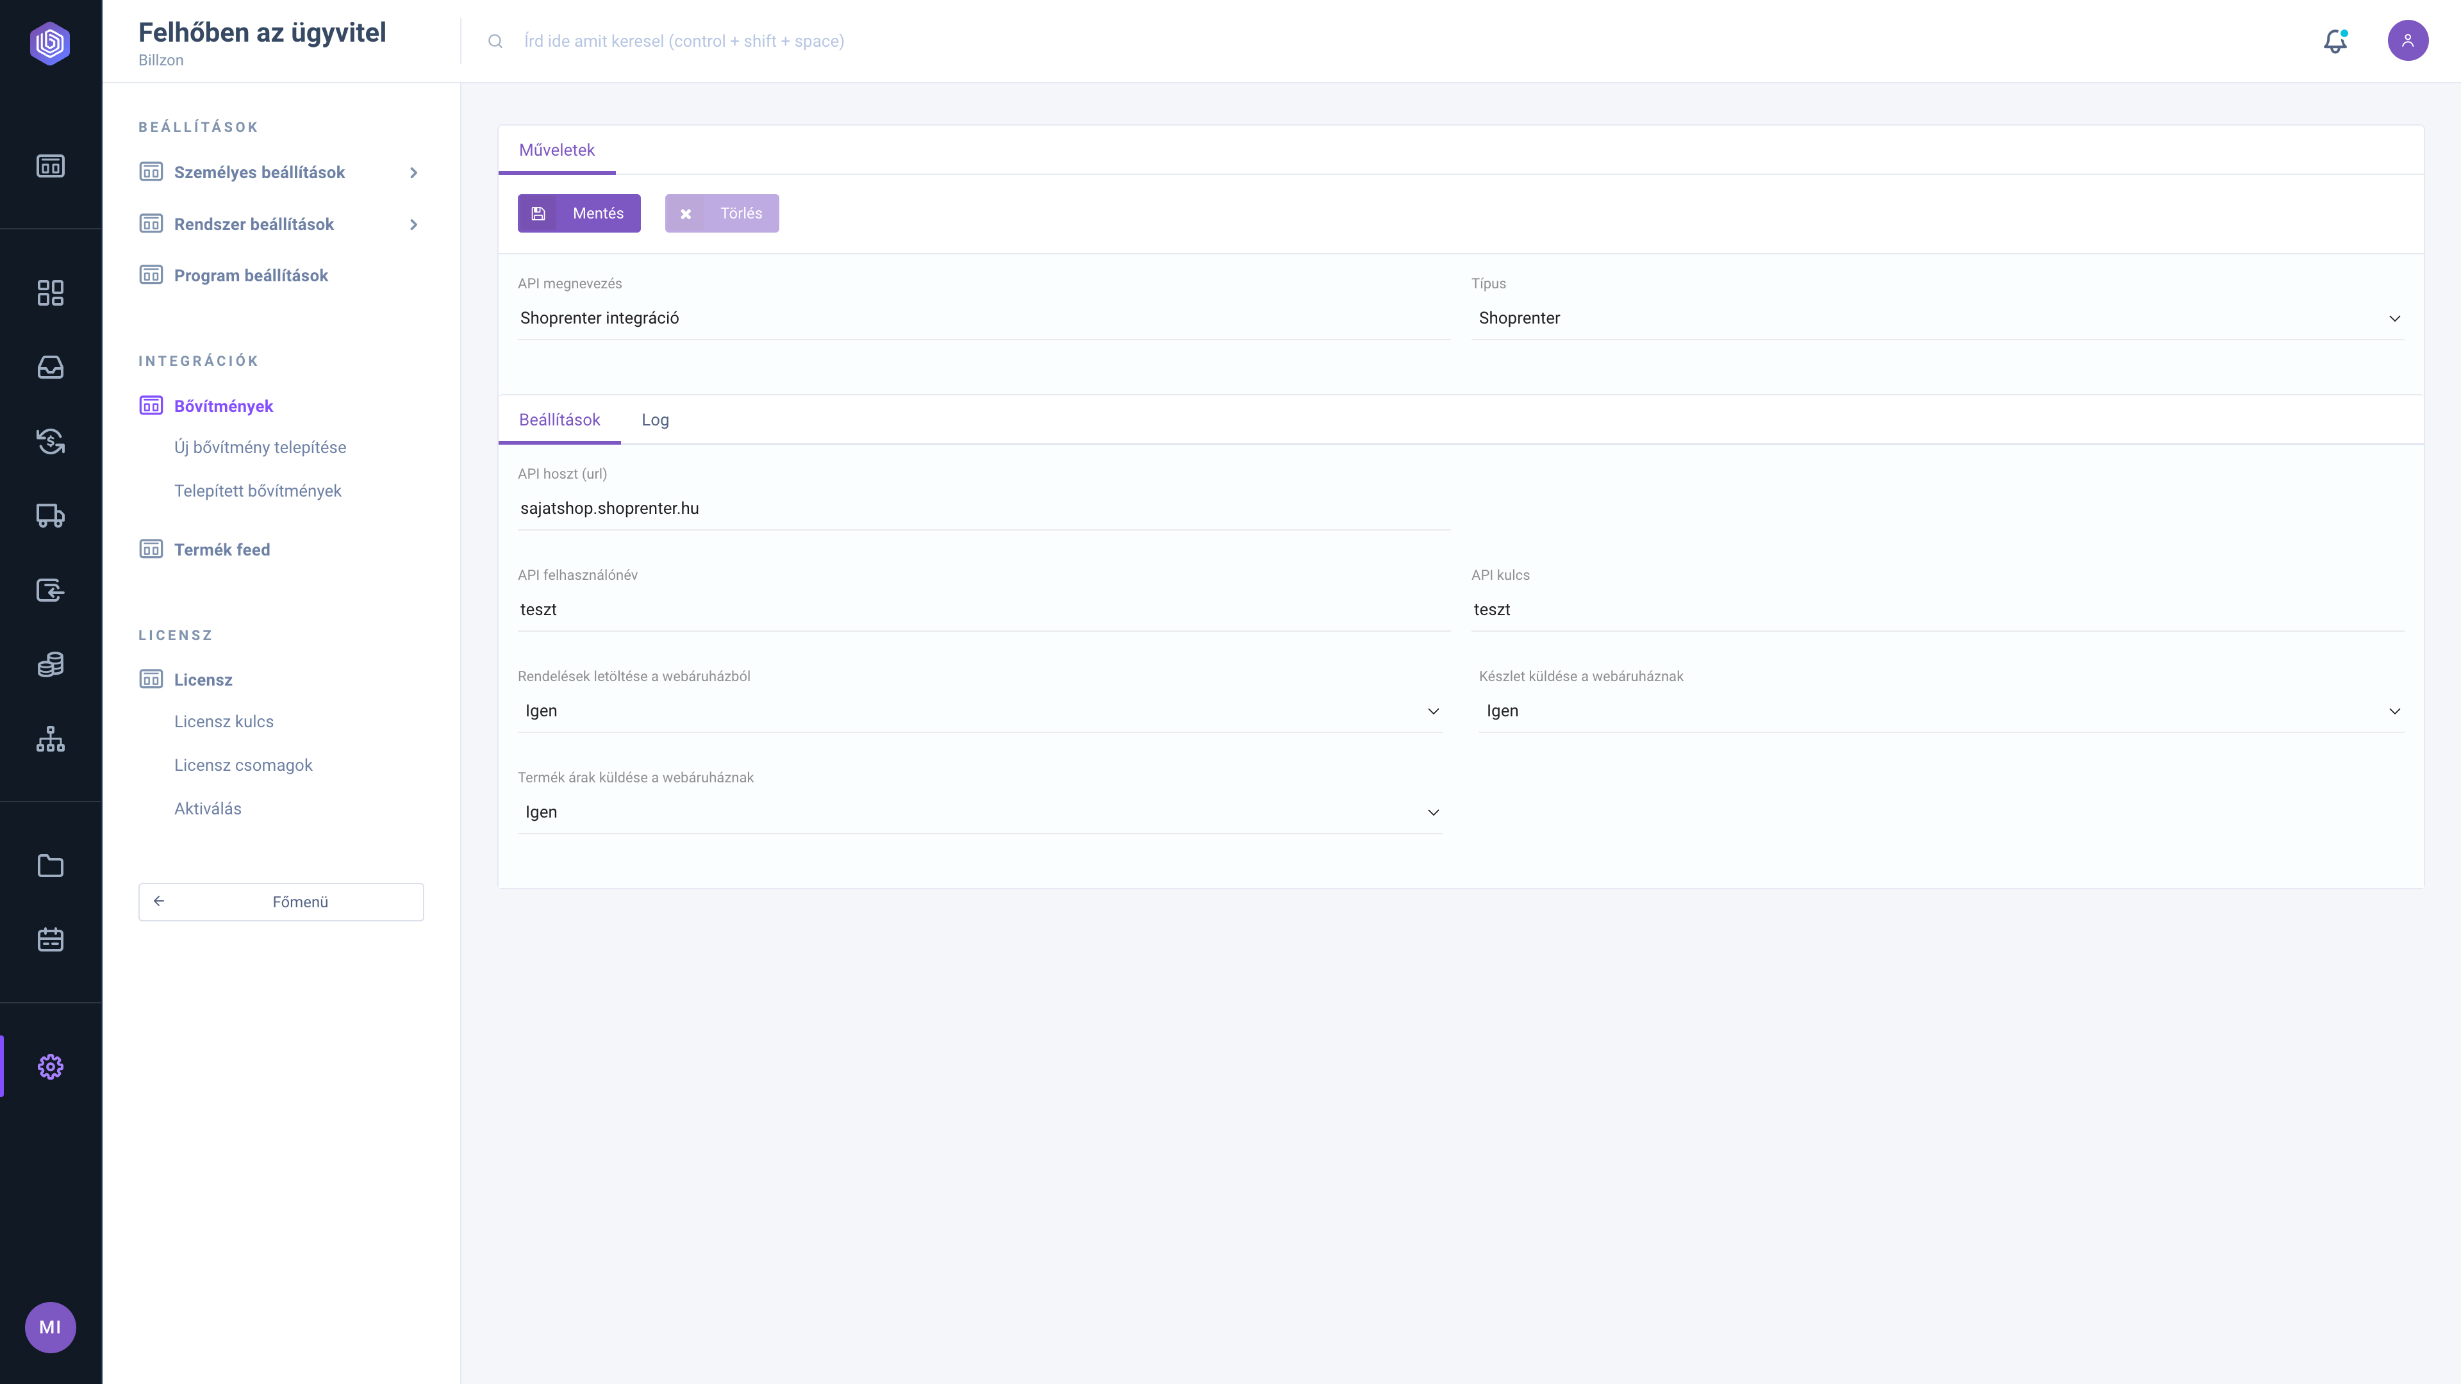Open the Licensz menu item
2461x1384 pixels.
[203, 679]
